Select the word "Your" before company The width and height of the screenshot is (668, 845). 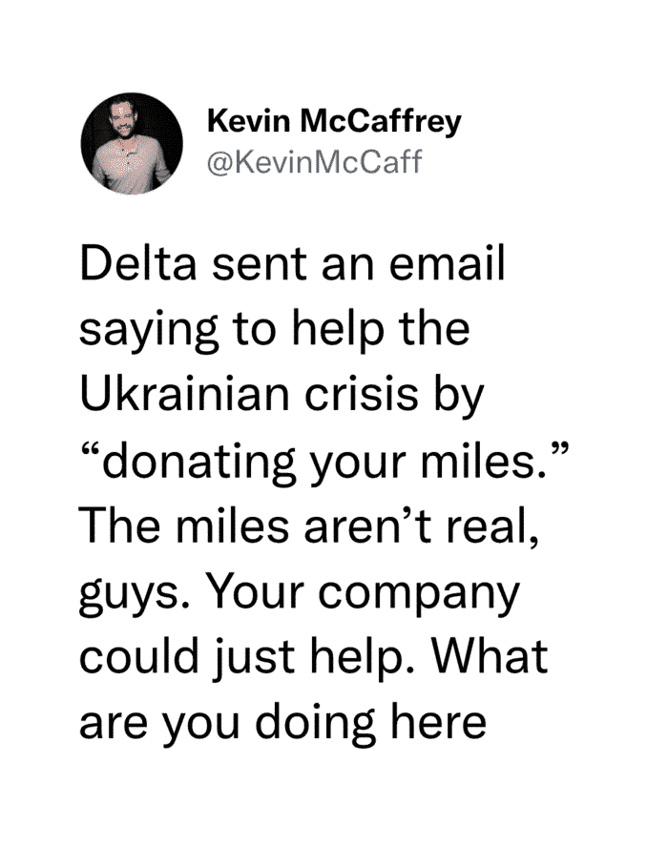256,591
